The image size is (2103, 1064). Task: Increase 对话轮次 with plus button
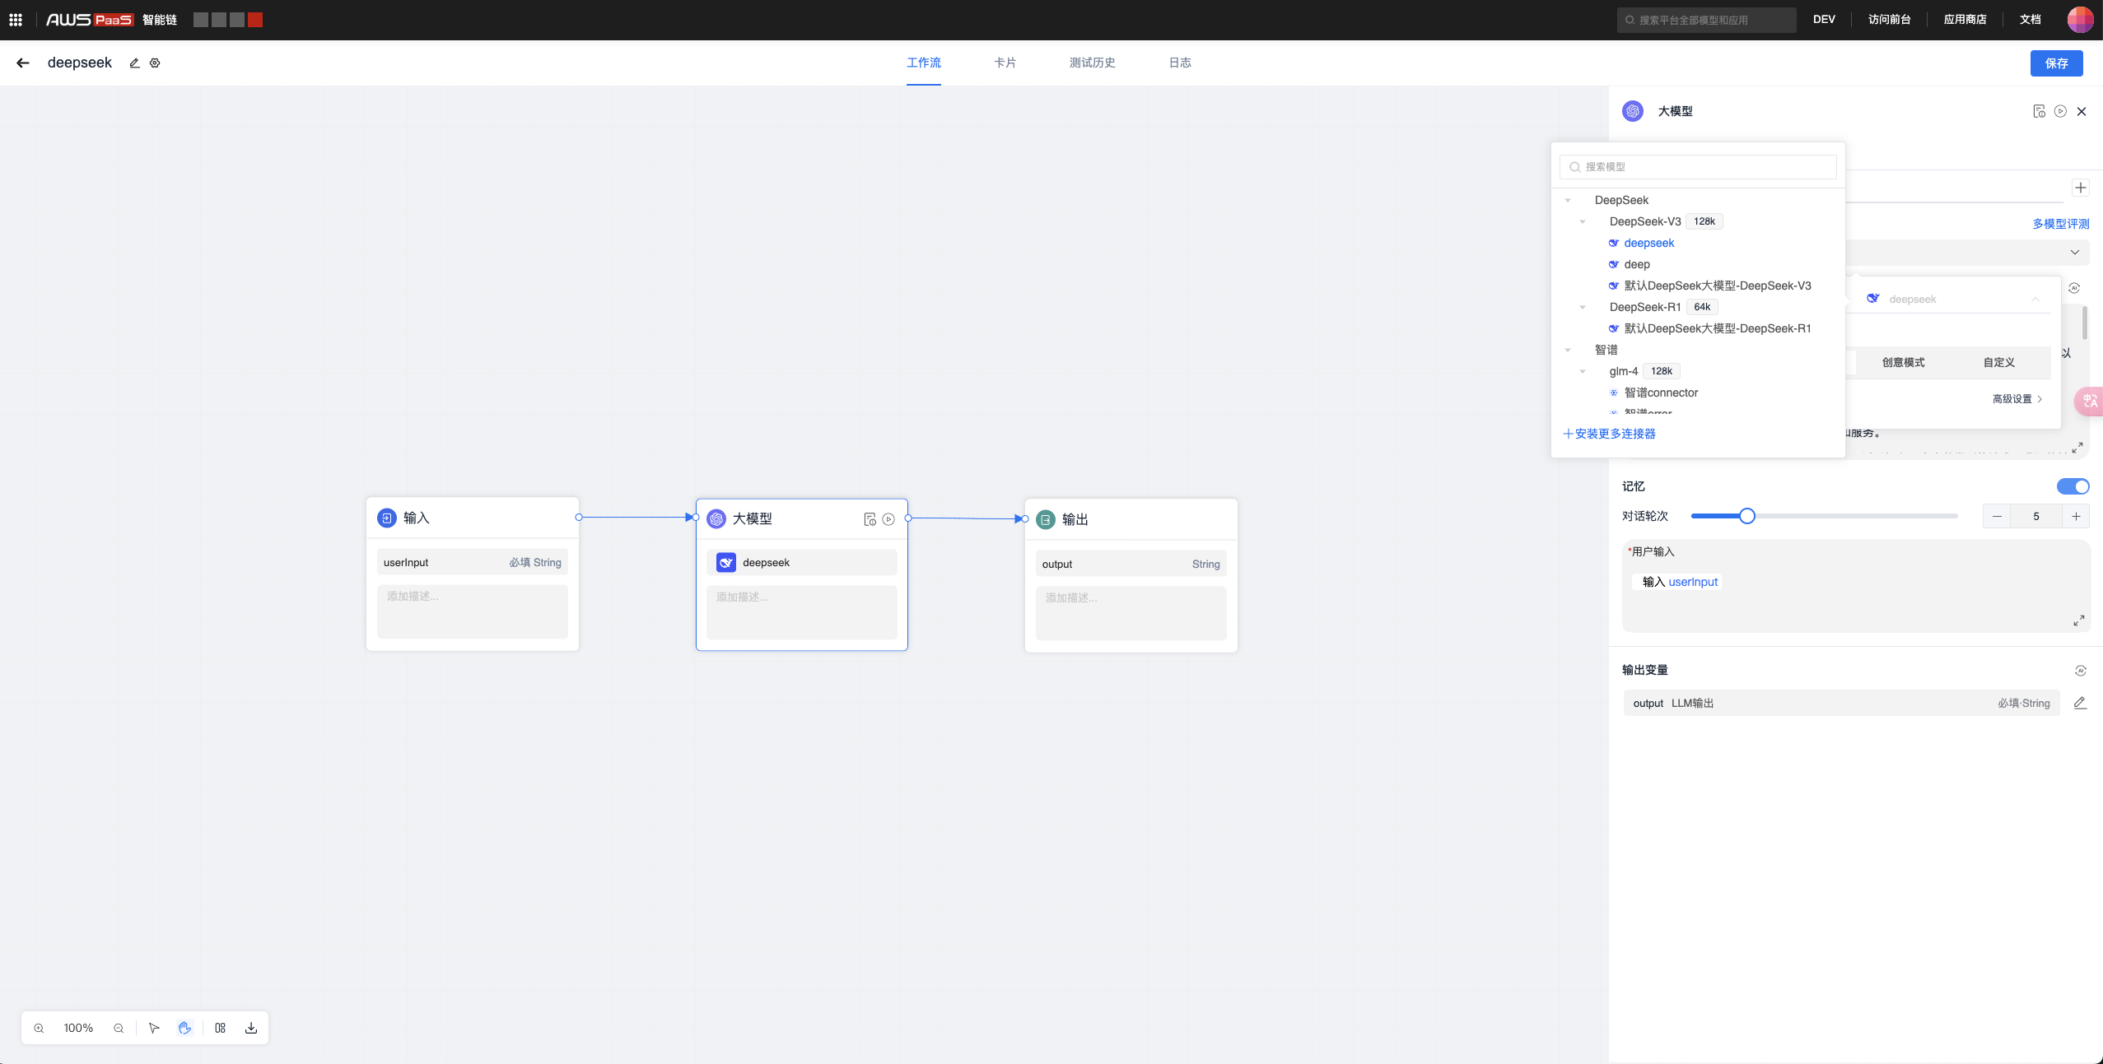tap(2076, 517)
